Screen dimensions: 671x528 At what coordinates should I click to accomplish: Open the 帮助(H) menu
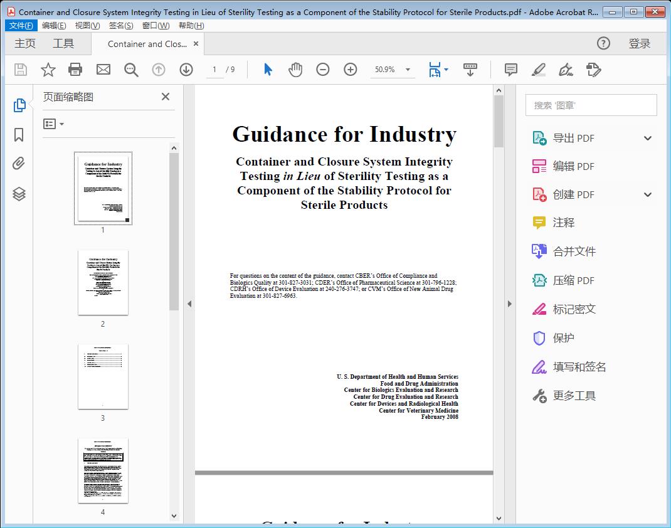coord(191,26)
